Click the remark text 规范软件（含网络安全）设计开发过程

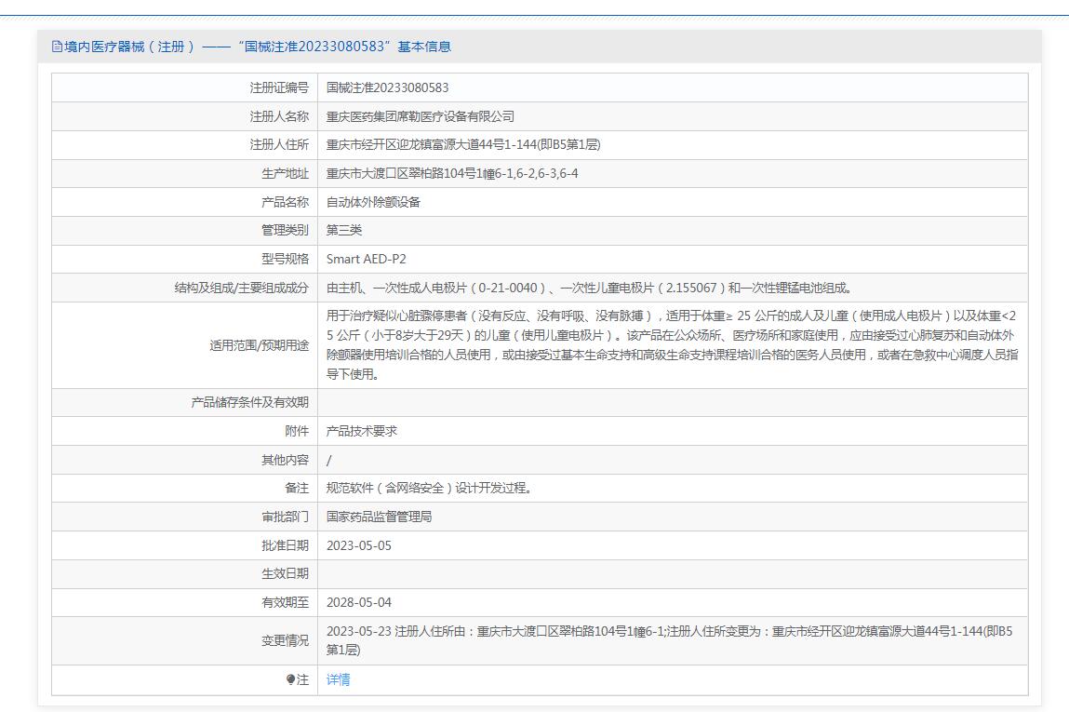[x=429, y=489]
